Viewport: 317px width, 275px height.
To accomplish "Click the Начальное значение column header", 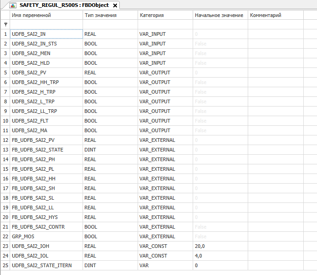I will click(220, 15).
